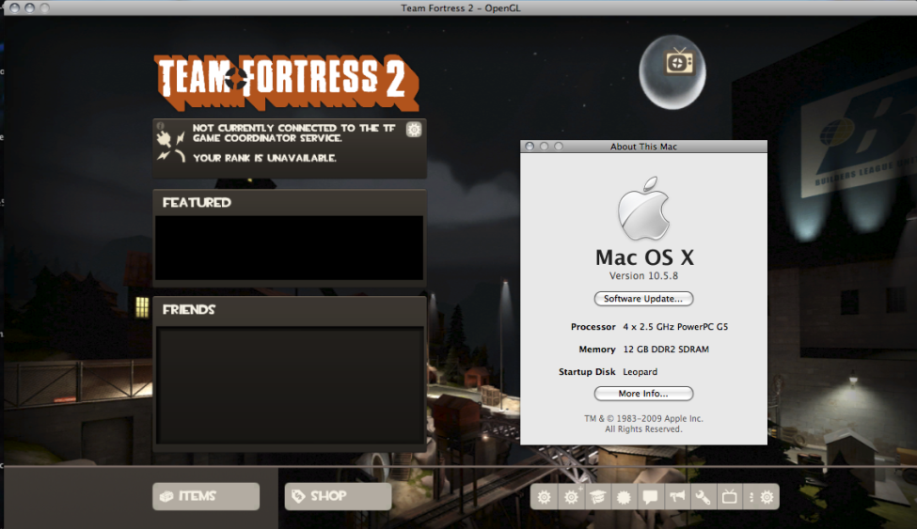
Task: Click 'Your rank is unavailable' text
Action: tap(264, 158)
